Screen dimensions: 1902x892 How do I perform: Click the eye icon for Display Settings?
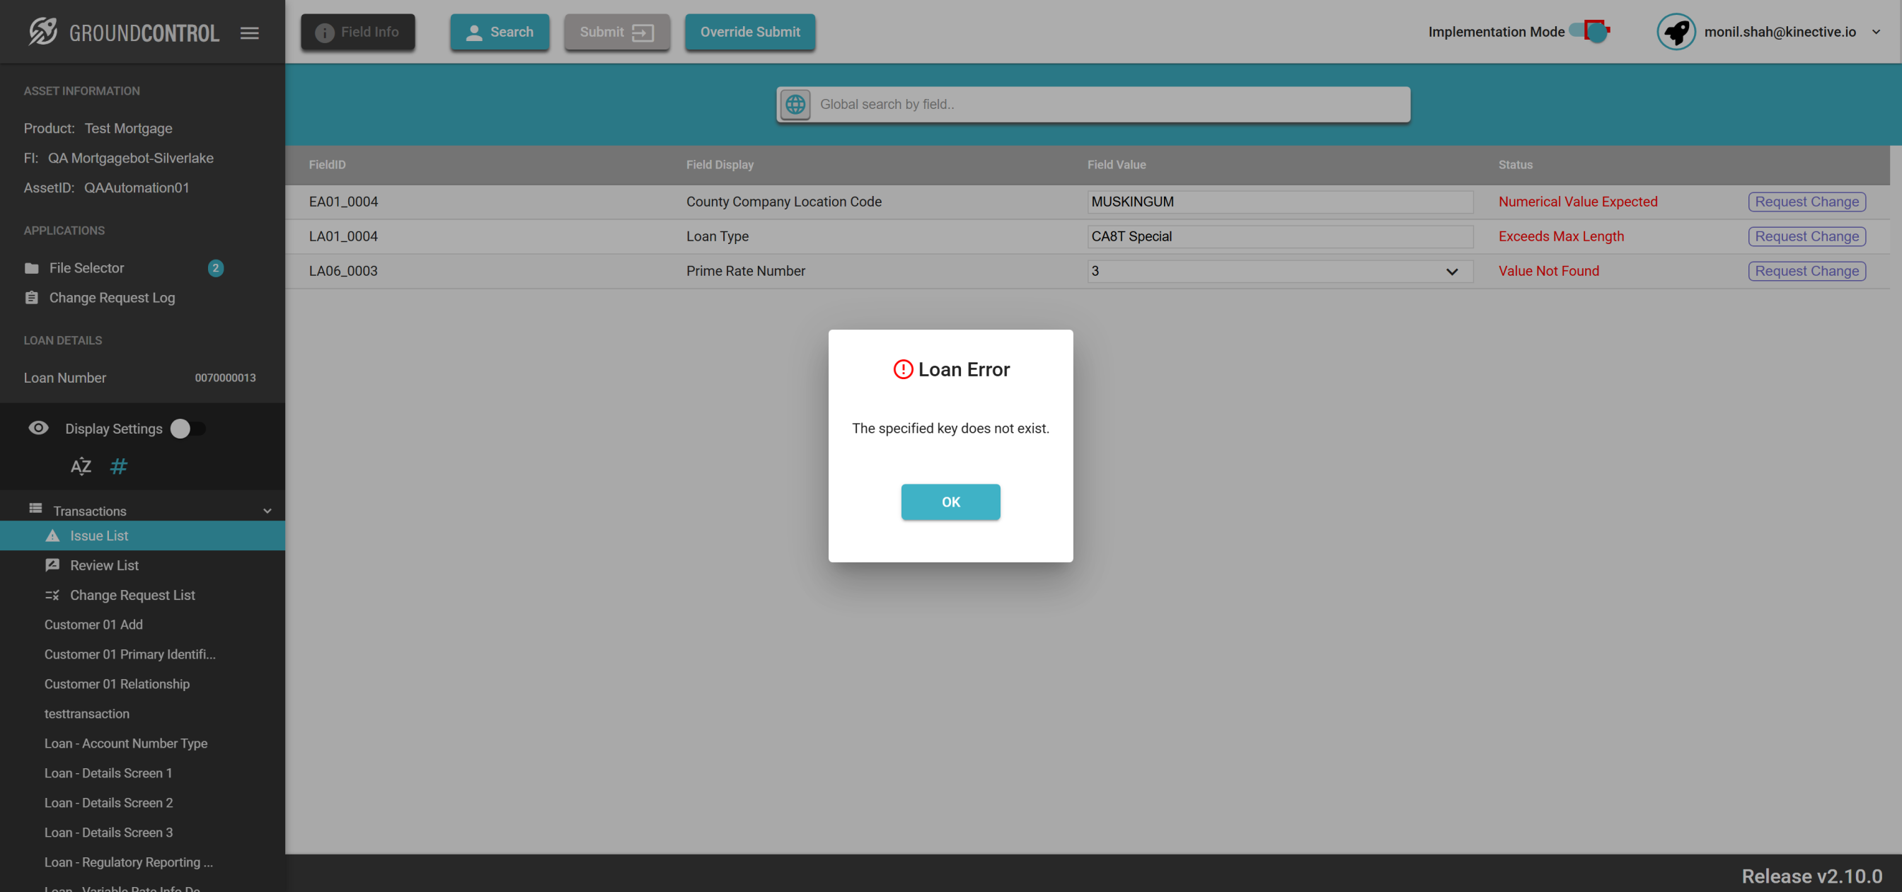point(38,428)
